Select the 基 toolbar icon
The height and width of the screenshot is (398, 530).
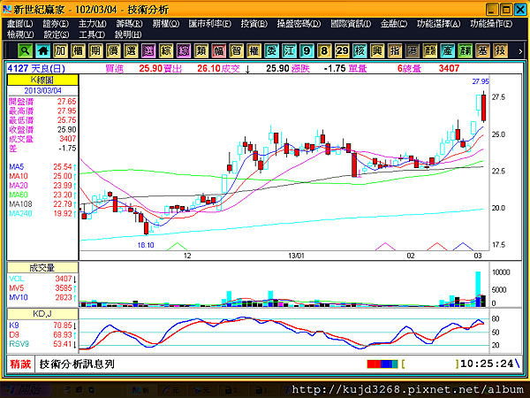click(x=482, y=50)
